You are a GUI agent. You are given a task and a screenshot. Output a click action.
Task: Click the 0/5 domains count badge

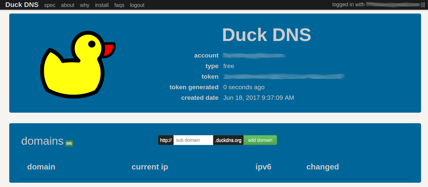(69, 143)
